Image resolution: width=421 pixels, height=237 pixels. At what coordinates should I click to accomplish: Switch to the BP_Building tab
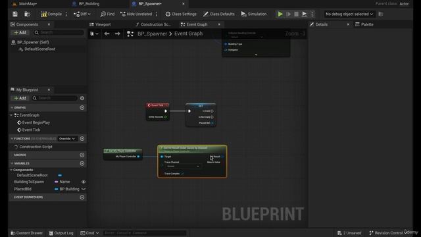(89, 4)
